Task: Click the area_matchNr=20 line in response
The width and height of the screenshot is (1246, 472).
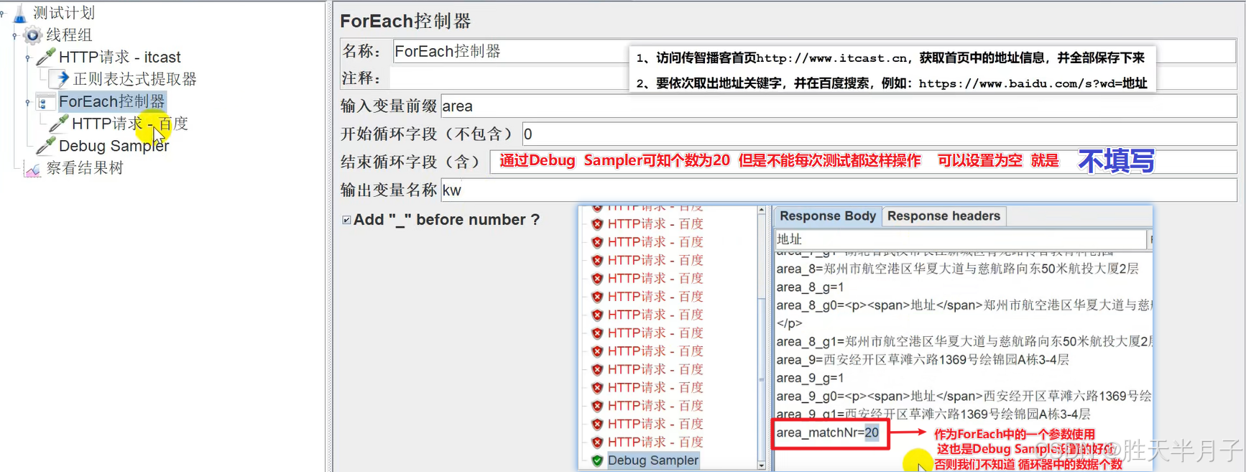Action: [828, 432]
